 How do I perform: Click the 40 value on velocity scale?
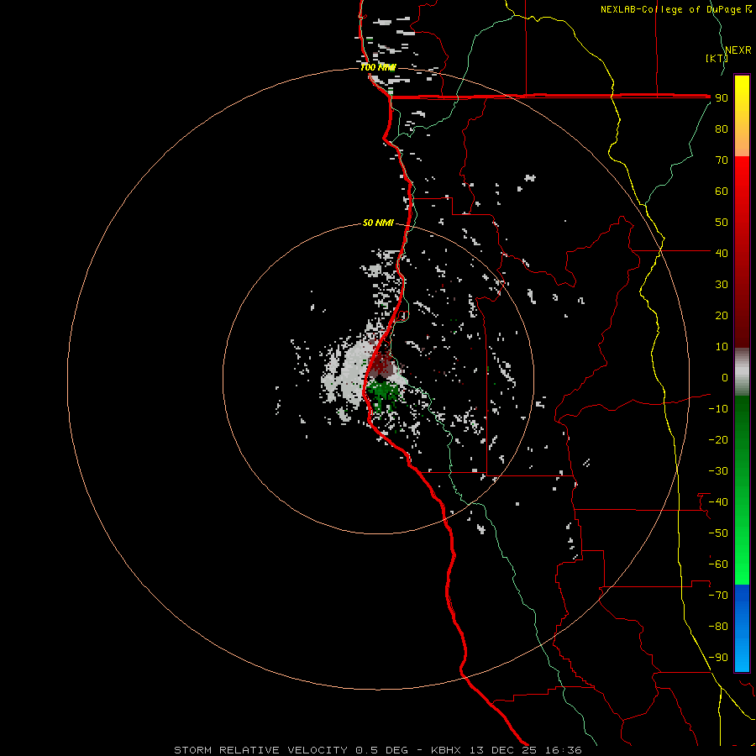[722, 253]
